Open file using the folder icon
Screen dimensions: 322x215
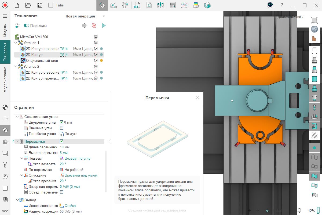point(28,5)
